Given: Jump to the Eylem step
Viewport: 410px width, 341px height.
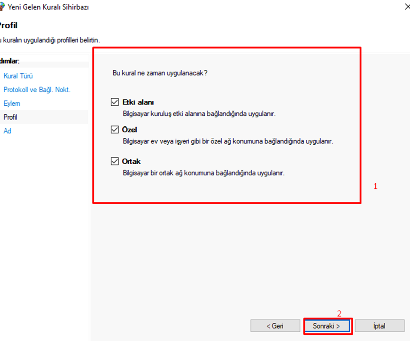Looking at the screenshot, I should pyautogui.click(x=12, y=104).
